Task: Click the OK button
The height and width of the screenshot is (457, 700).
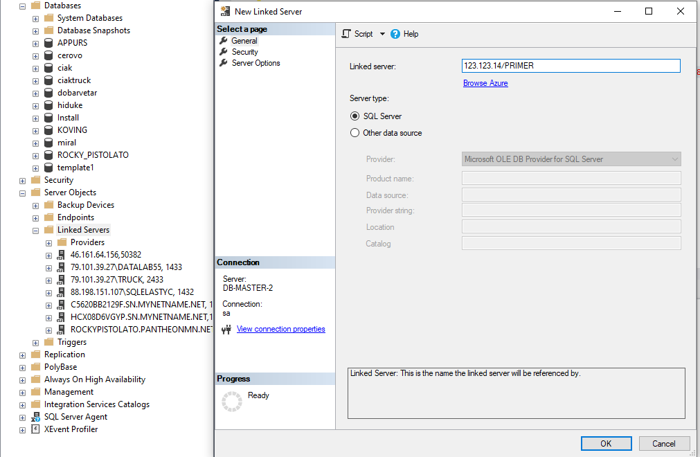Action: click(606, 444)
